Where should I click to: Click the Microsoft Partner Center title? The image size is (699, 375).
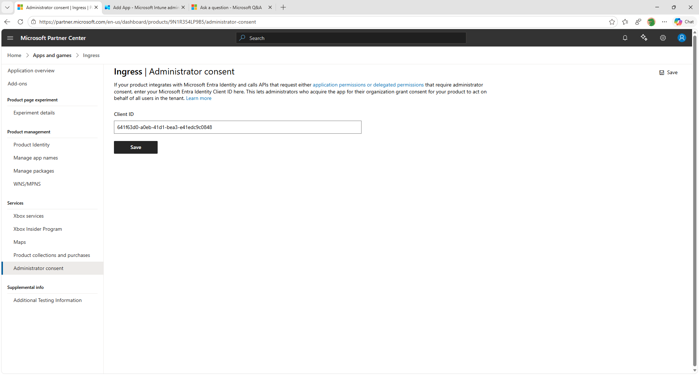pos(53,38)
